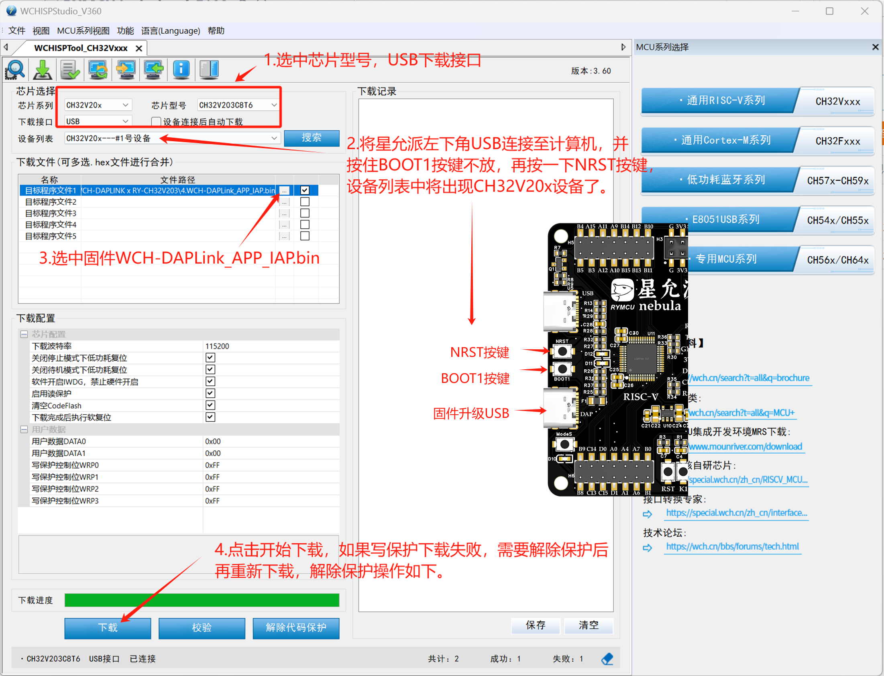This screenshot has height=676, width=884.
Task: Click the panel layout toolbar icon
Action: pyautogui.click(x=209, y=69)
